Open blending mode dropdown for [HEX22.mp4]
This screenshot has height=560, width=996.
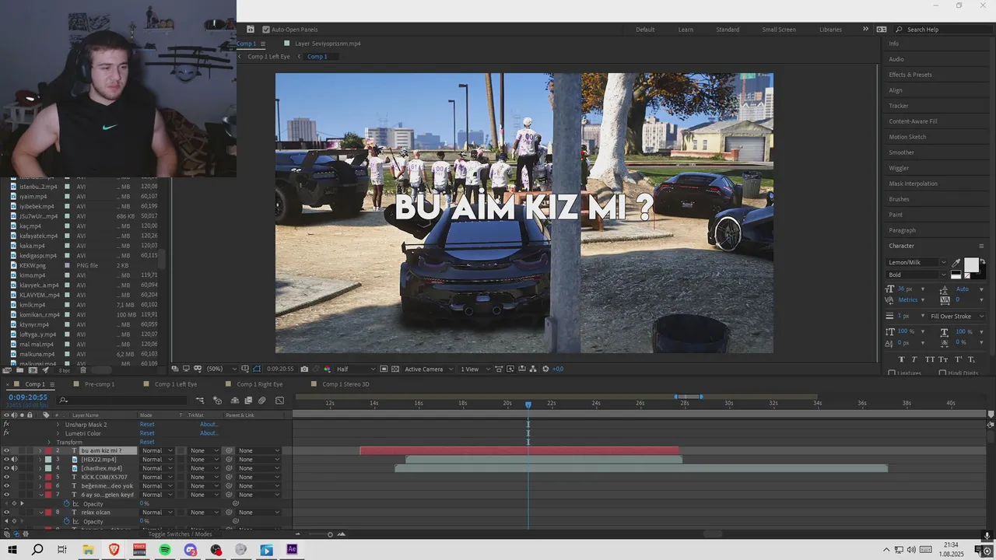pyautogui.click(x=156, y=460)
